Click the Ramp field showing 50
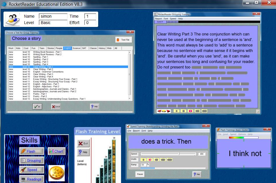 coord(143,165)
